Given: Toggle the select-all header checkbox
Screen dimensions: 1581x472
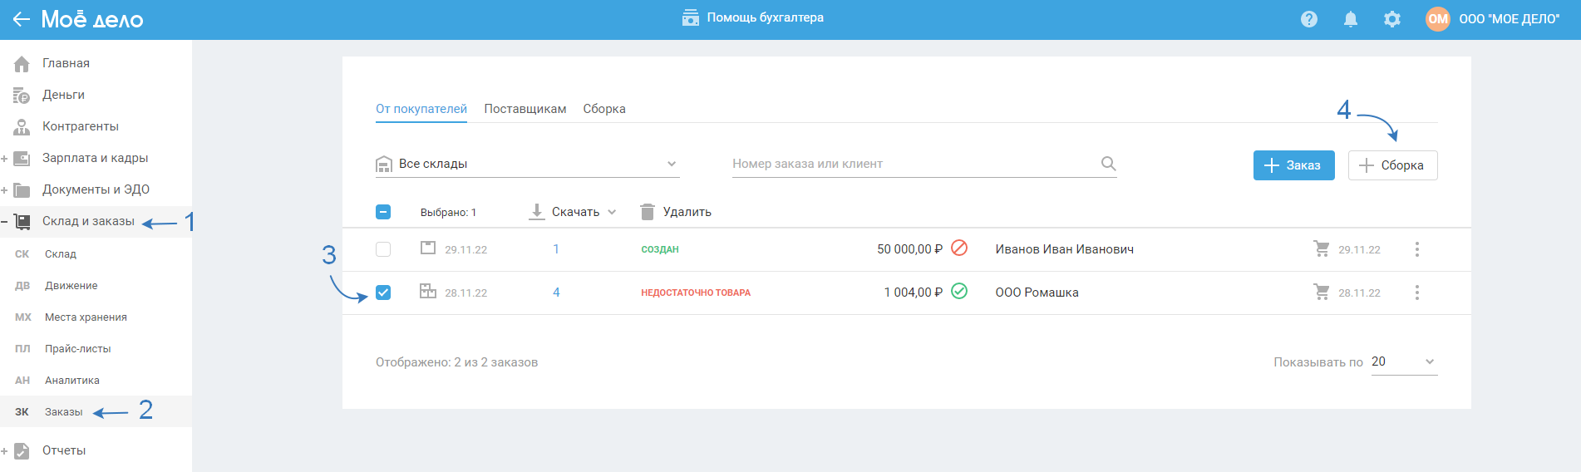Looking at the screenshot, I should coord(383,212).
